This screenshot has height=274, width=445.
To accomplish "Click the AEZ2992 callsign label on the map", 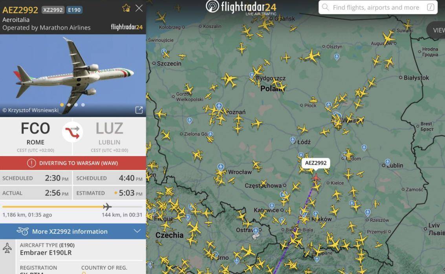I will 316,163.
